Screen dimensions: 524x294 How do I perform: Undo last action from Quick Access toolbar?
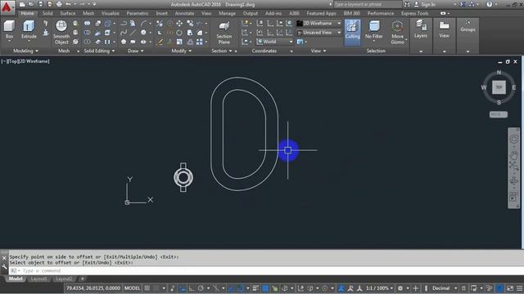(68, 4)
